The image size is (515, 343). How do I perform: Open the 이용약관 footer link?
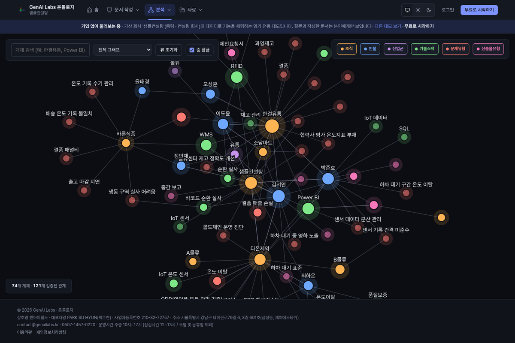(24, 332)
